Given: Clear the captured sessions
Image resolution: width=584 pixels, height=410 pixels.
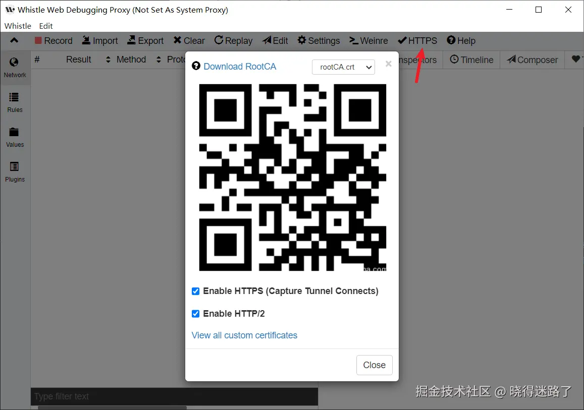Looking at the screenshot, I should tap(189, 40).
